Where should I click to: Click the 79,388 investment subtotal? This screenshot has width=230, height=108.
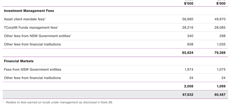220,53
